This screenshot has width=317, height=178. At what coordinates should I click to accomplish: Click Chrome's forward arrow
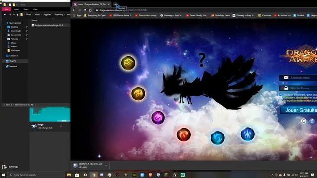tap(79, 10)
